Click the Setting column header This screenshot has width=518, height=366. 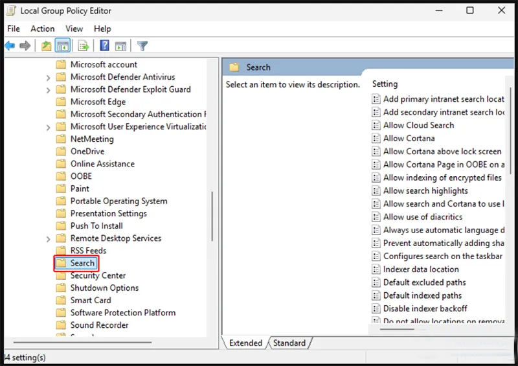[385, 84]
